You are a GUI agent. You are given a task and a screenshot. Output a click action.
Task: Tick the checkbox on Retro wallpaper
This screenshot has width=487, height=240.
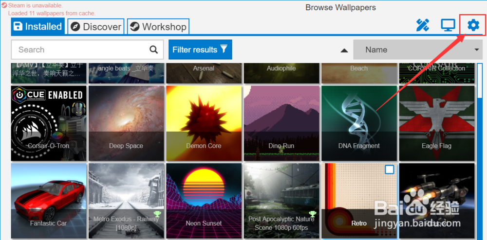click(390, 170)
